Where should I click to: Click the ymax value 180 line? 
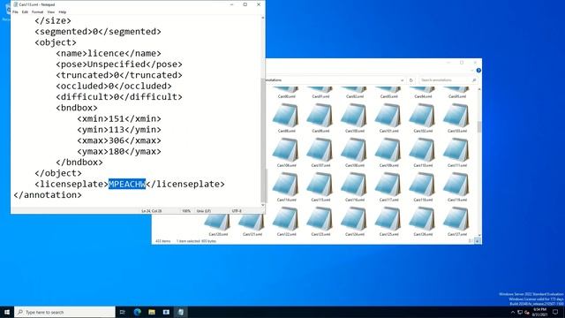pyautogui.click(x=119, y=151)
